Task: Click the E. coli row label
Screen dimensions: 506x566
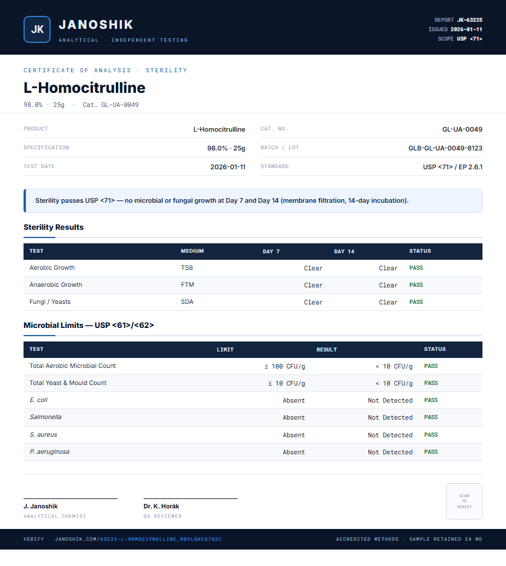Action: [x=38, y=400]
